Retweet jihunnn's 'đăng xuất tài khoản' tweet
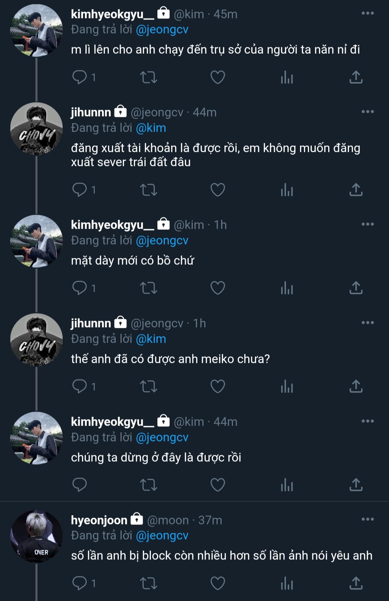389x601 pixels. 148,190
